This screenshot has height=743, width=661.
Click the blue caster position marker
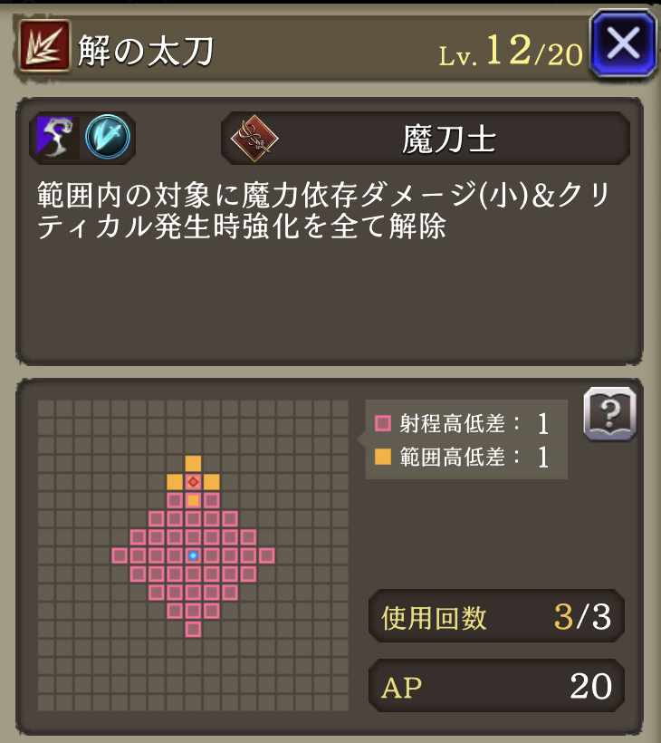[x=193, y=555]
